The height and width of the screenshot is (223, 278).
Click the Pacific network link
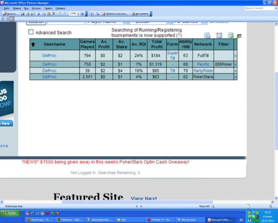pyautogui.click(x=203, y=64)
